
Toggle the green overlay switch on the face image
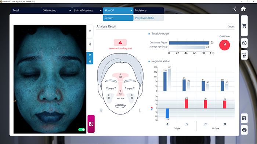tap(82, 129)
